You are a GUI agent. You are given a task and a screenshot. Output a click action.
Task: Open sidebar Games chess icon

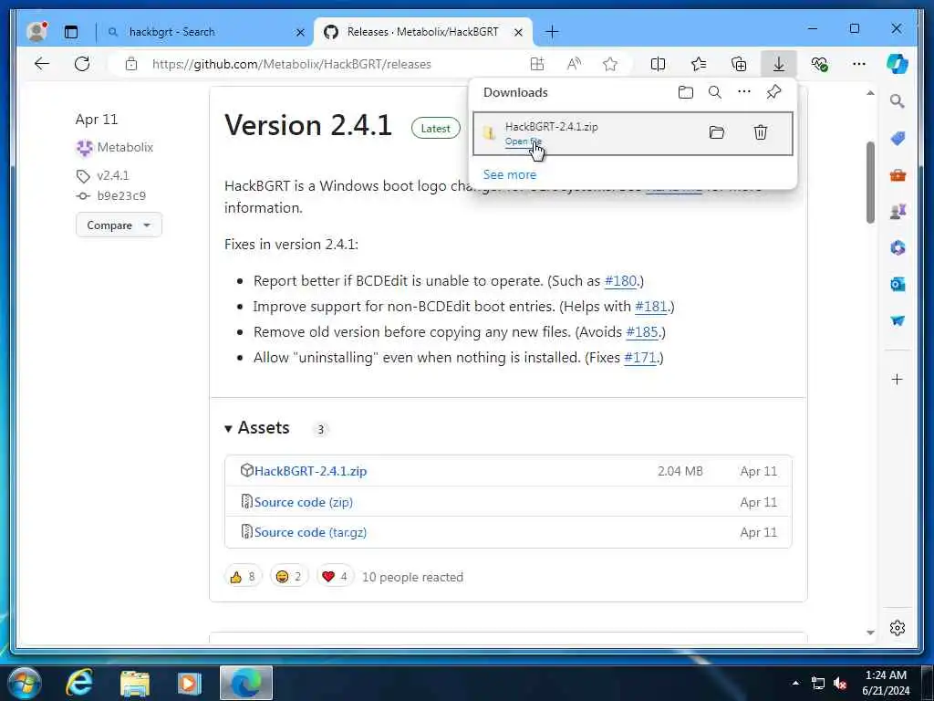pos(898,211)
